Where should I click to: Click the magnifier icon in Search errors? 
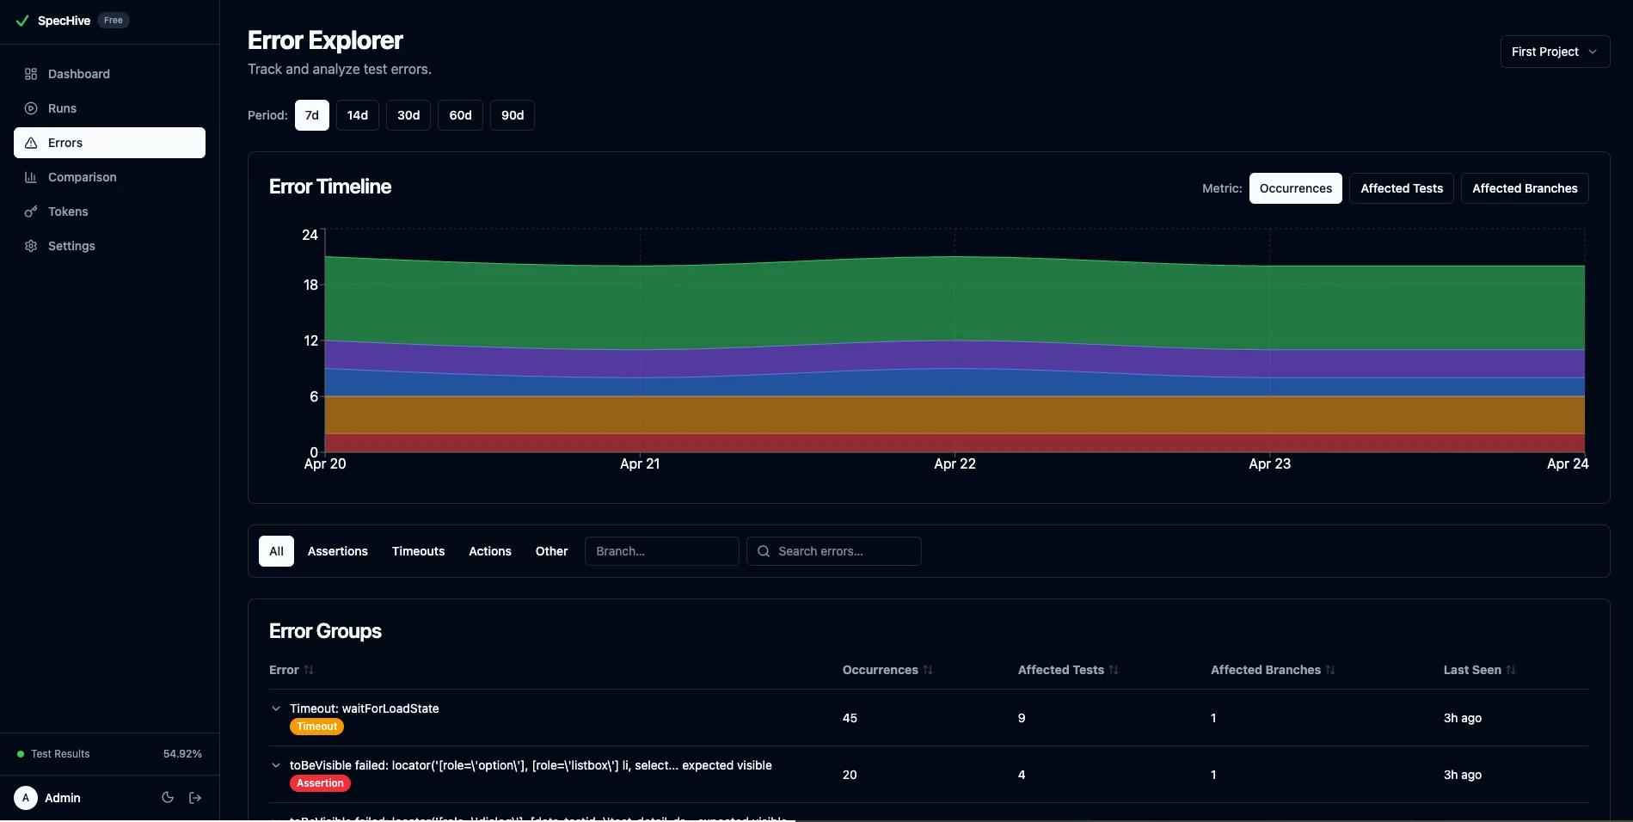click(764, 551)
